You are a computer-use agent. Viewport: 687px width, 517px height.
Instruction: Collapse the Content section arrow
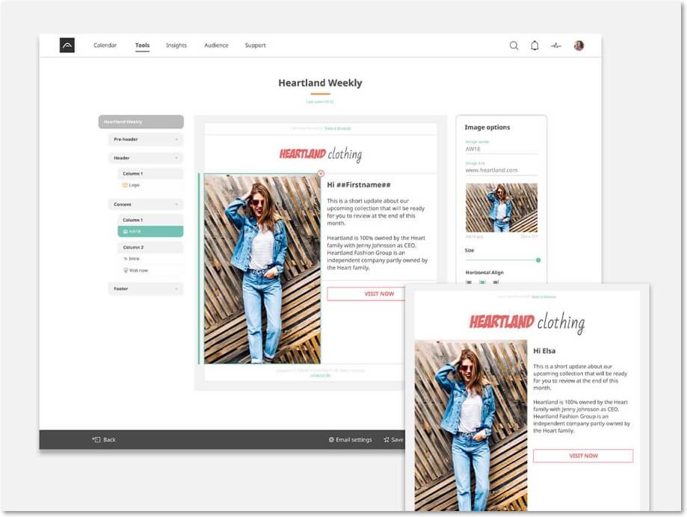click(176, 205)
